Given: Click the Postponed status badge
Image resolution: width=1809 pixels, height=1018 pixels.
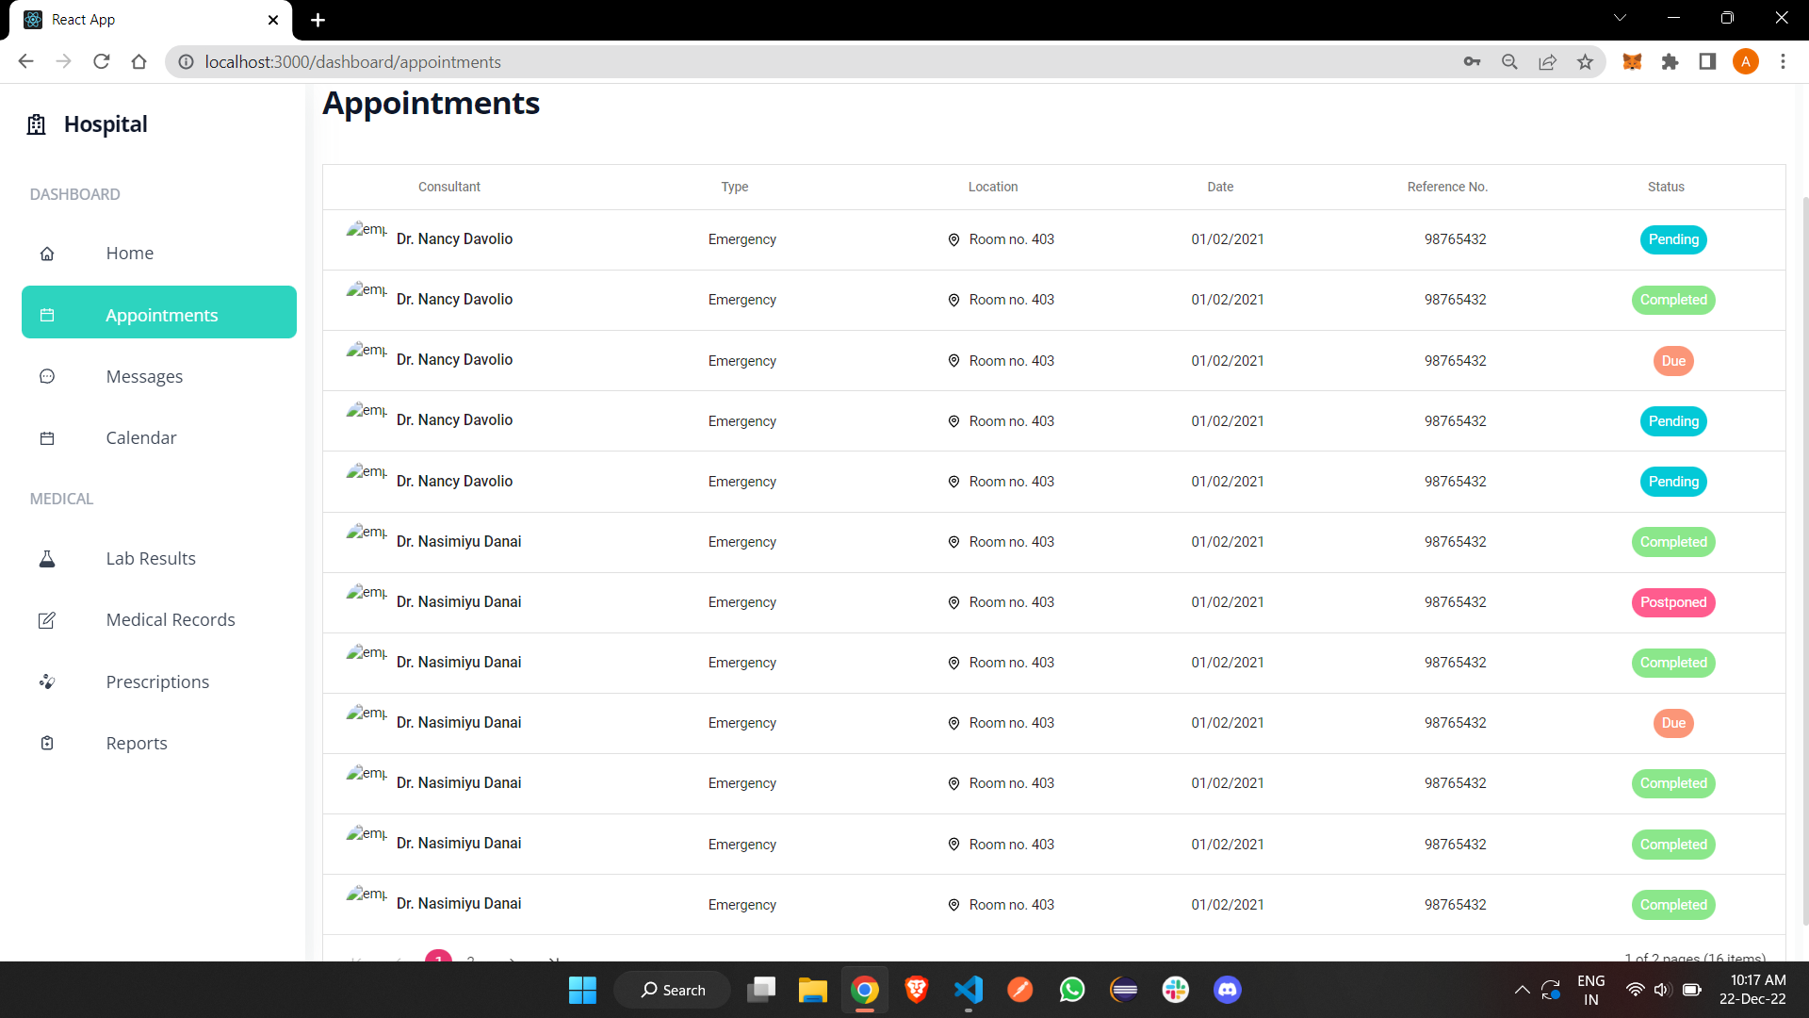Looking at the screenshot, I should pos(1673,602).
